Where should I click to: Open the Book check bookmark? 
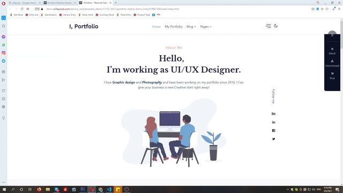tap(86, 15)
